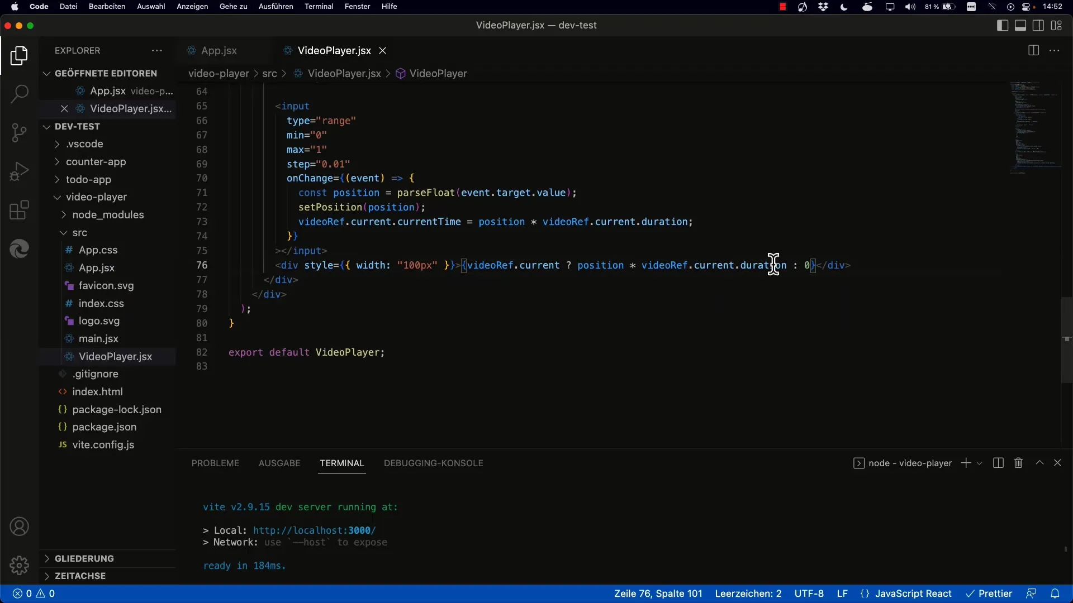This screenshot has width=1073, height=603.
Task: Collapse the src folder
Action: pyautogui.click(x=79, y=233)
